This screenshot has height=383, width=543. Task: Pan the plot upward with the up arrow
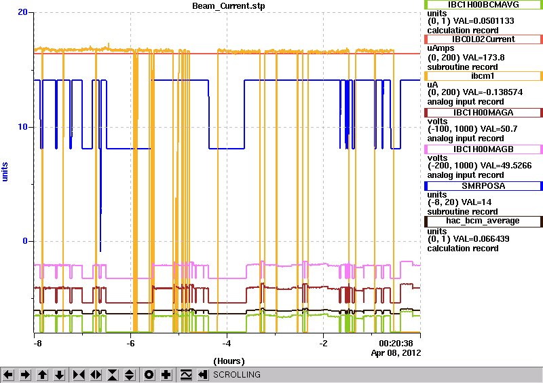(42, 375)
